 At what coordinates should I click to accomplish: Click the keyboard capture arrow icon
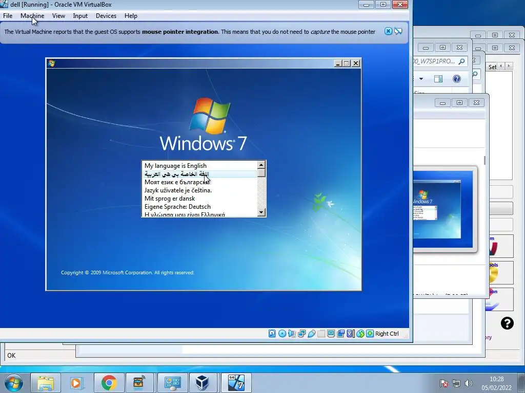(x=370, y=334)
